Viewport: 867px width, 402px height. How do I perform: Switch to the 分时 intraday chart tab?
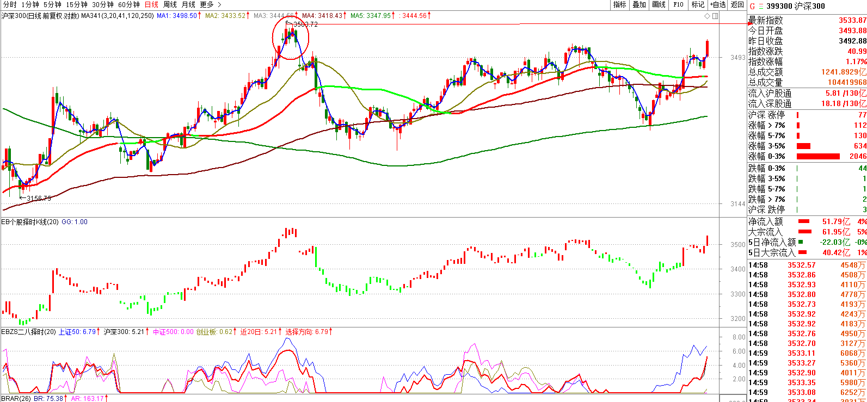pos(10,4)
